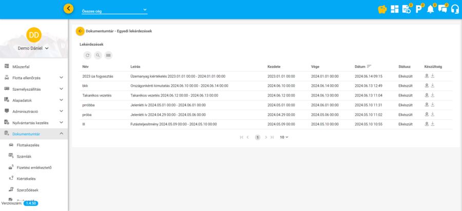Open map icon for 2023 üa fogyasztás row
The width and height of the screenshot is (462, 211).
427,76
